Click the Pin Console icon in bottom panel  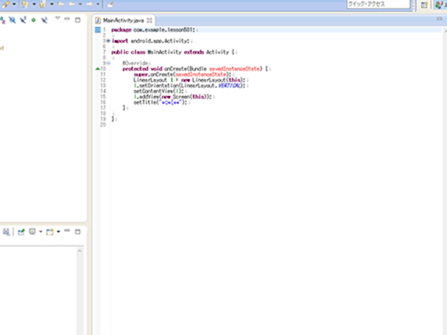coord(22,232)
